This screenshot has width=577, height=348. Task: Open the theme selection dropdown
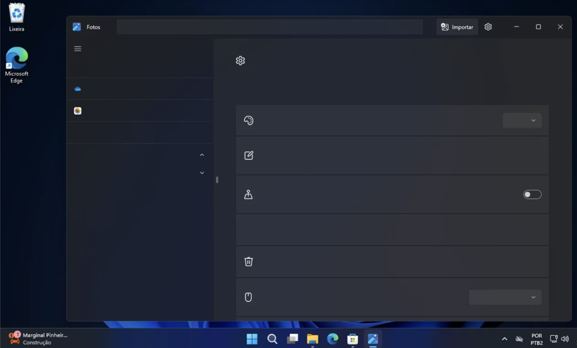point(522,120)
